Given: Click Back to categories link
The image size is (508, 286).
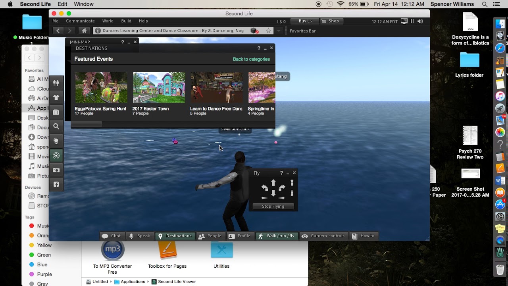Looking at the screenshot, I should 251,59.
